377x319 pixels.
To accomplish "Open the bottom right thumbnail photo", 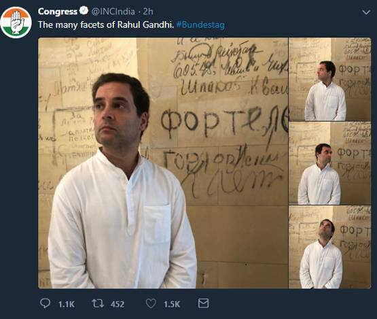I will (330, 247).
